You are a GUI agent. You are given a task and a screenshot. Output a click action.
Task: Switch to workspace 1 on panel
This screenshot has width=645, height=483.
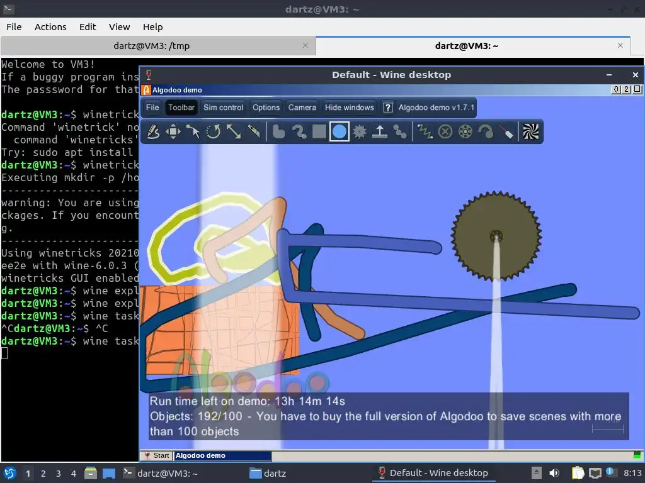pos(28,474)
